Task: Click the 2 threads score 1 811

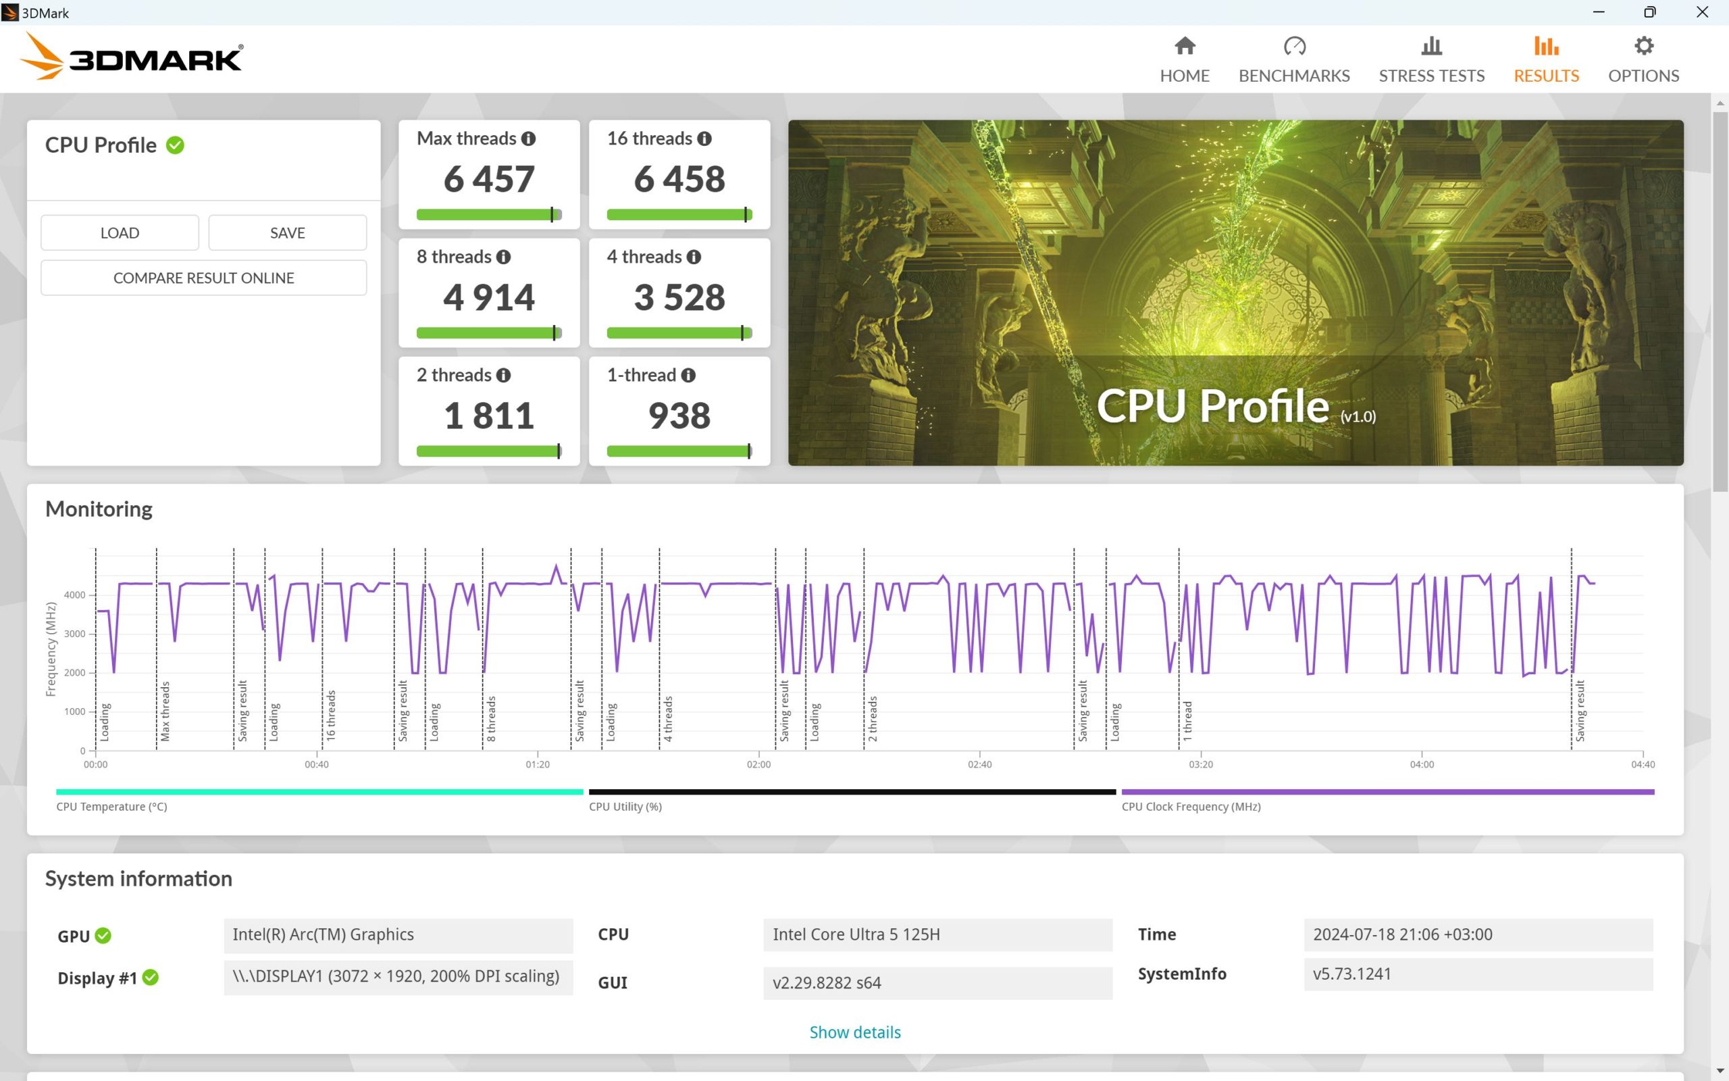Action: tap(489, 416)
